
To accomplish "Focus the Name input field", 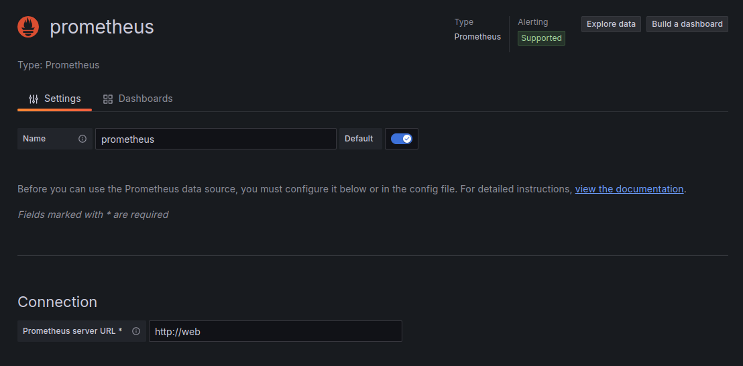I will (215, 139).
